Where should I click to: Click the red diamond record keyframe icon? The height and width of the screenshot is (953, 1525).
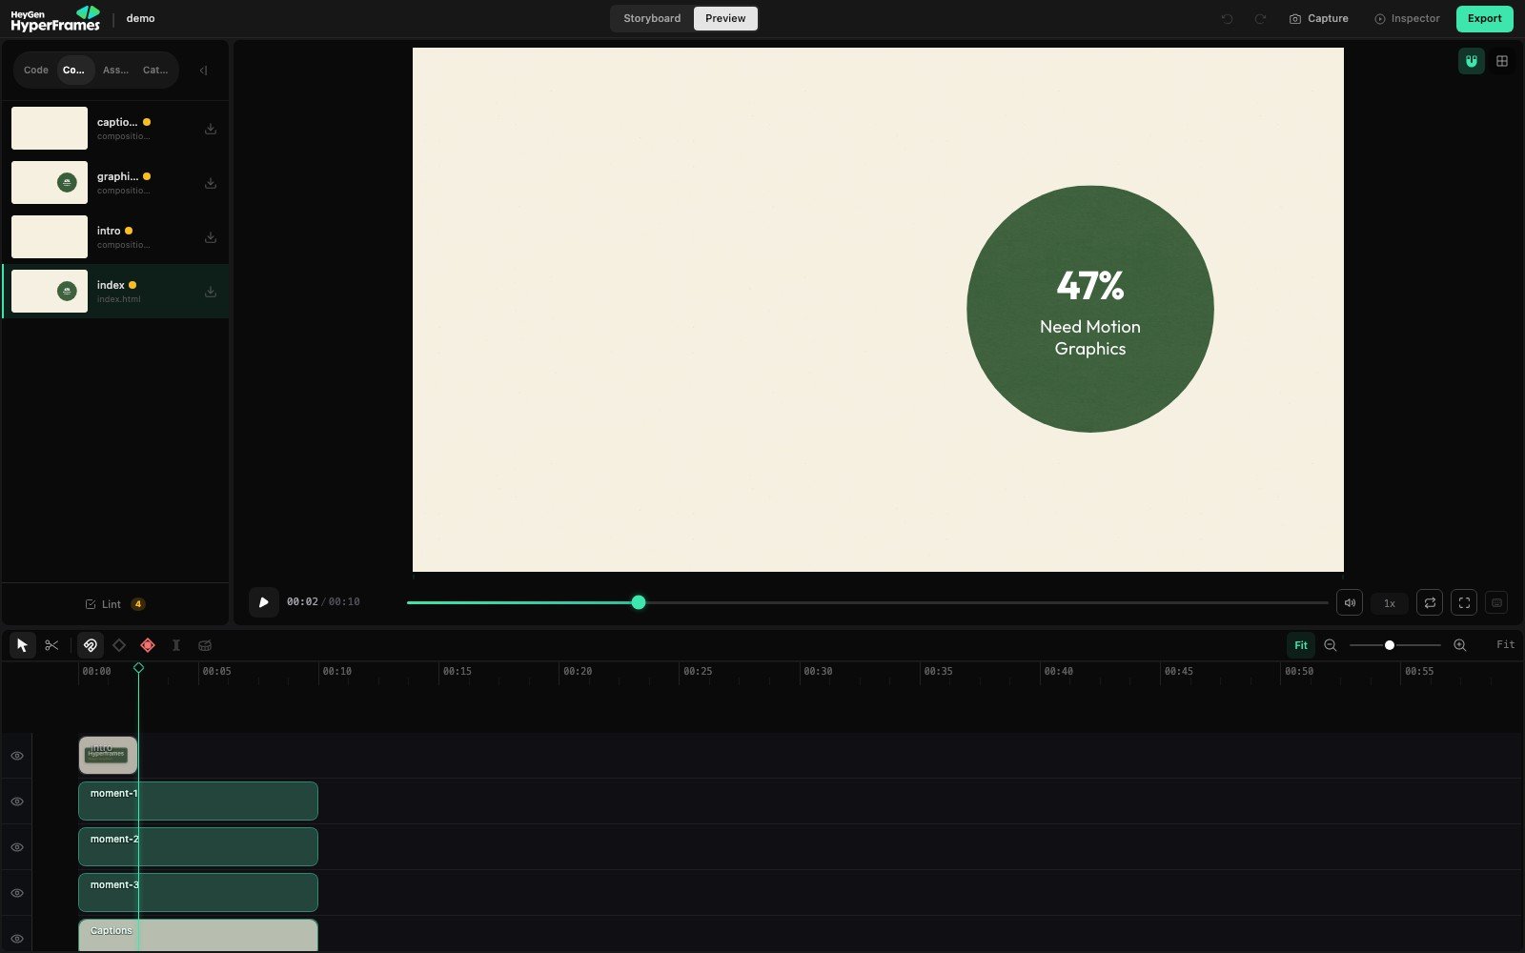(148, 645)
